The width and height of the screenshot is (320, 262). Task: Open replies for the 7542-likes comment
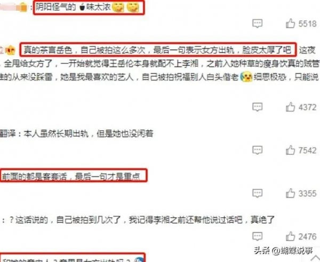(x=257, y=150)
